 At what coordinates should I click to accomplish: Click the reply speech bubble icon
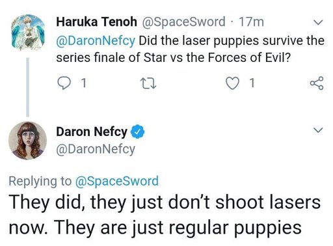pyautogui.click(x=64, y=83)
